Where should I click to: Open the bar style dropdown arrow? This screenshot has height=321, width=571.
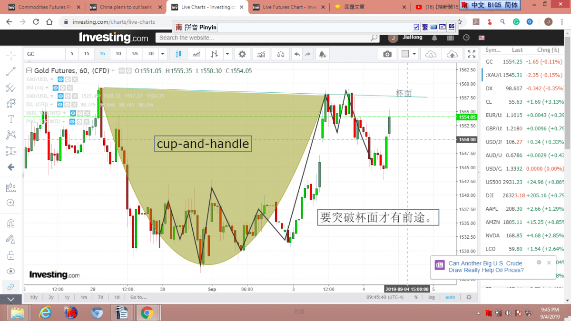click(227, 54)
